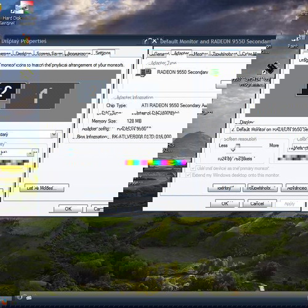Viewport: 308px width, 308px height.
Task: Switch to the Desktop tab in Display Properties
Action: click(x=24, y=54)
